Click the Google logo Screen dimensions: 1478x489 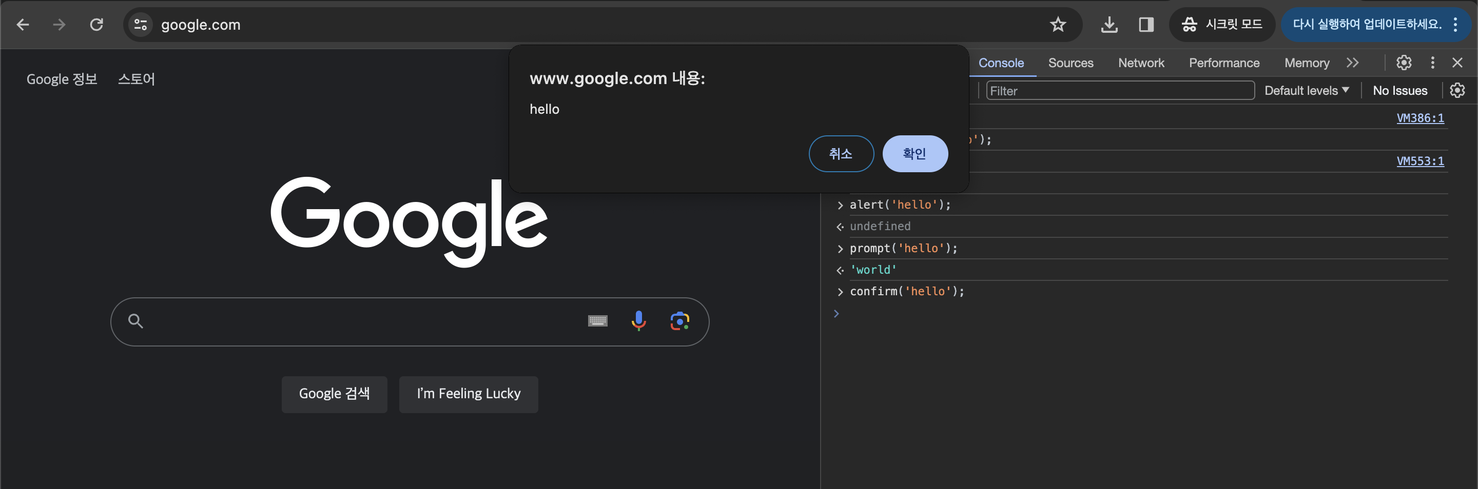click(409, 221)
